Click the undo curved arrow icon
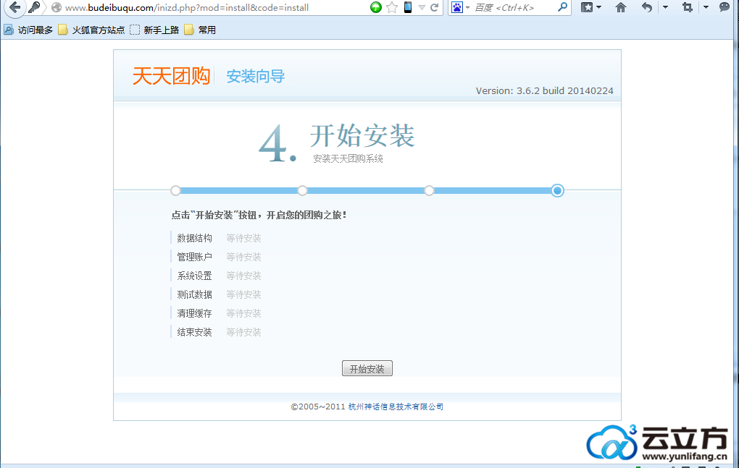The width and height of the screenshot is (739, 468). [x=646, y=7]
